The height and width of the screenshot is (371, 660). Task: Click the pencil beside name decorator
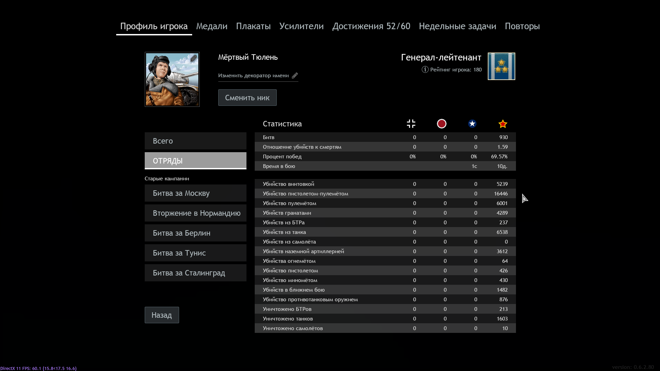pos(295,76)
